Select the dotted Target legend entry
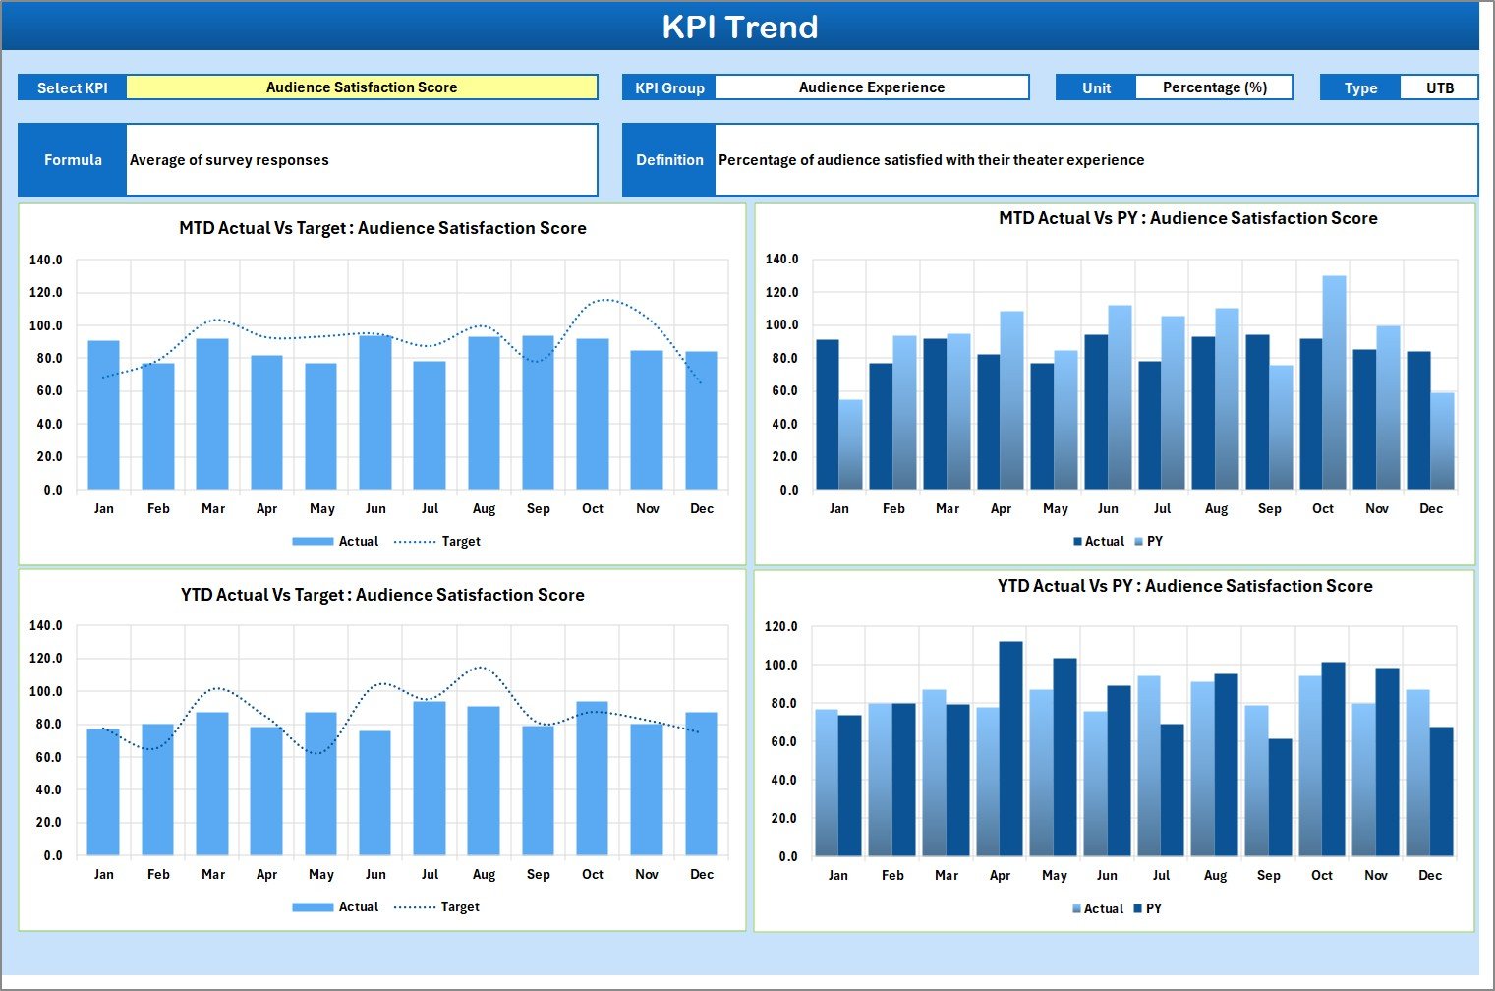Image resolution: width=1495 pixels, height=991 pixels. tap(444, 541)
